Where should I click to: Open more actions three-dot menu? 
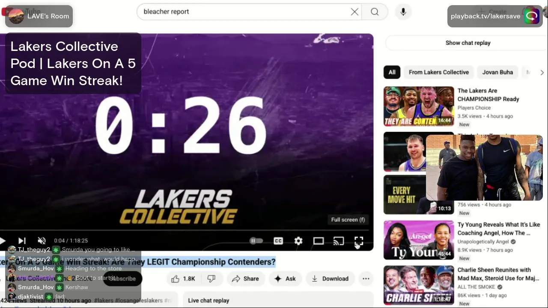pos(366,278)
